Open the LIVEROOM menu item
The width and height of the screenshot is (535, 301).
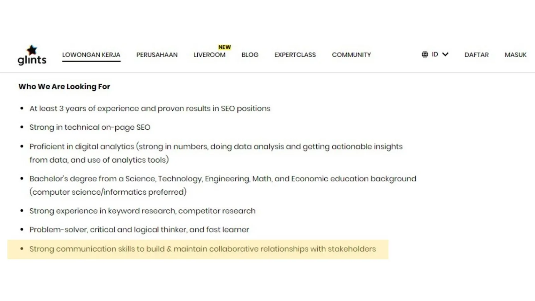click(209, 55)
